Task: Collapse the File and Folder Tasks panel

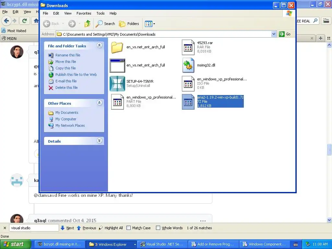Action: click(x=99, y=45)
